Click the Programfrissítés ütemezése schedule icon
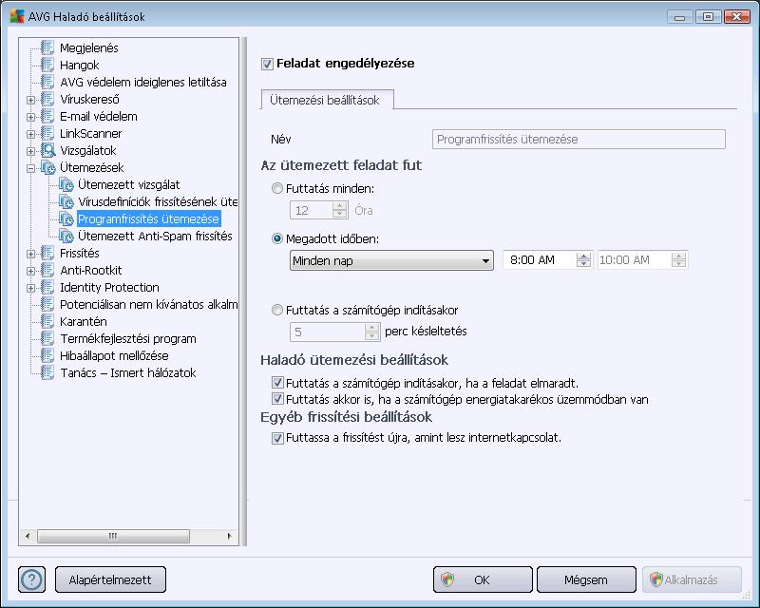The height and width of the screenshot is (608, 760). click(x=66, y=218)
